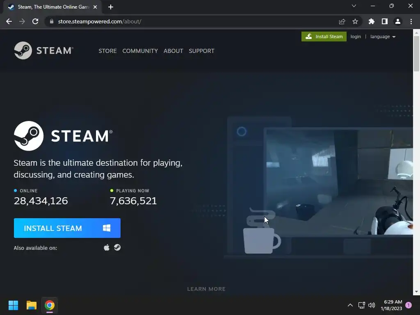Click the large Steam logo in hero section
This screenshot has width=420, height=315.
click(x=63, y=136)
